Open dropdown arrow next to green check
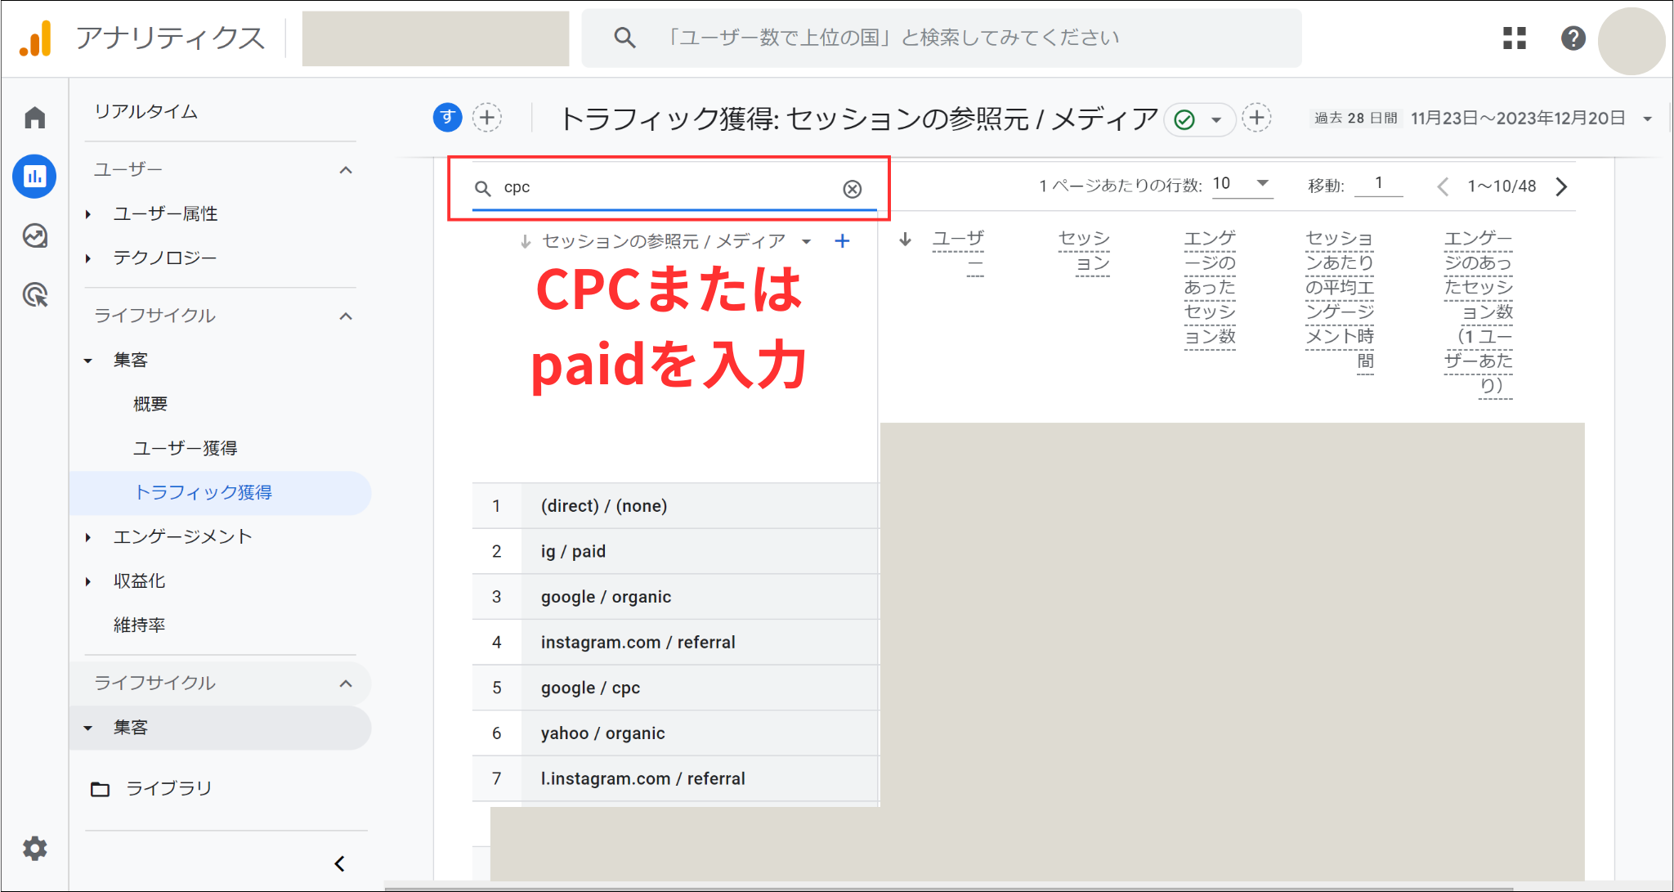1674x892 pixels. 1216,120
